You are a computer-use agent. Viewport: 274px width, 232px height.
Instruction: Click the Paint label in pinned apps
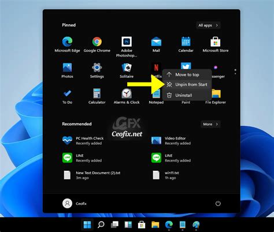(186, 103)
